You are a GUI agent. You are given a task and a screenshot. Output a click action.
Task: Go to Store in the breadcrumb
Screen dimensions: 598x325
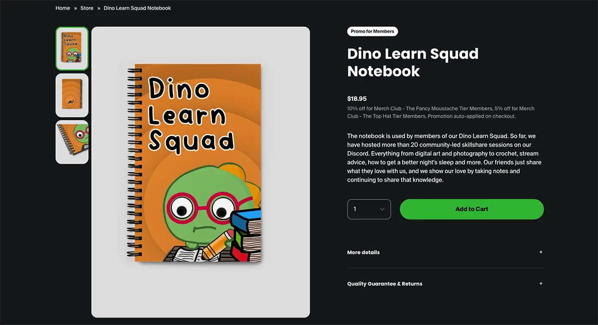(87, 8)
